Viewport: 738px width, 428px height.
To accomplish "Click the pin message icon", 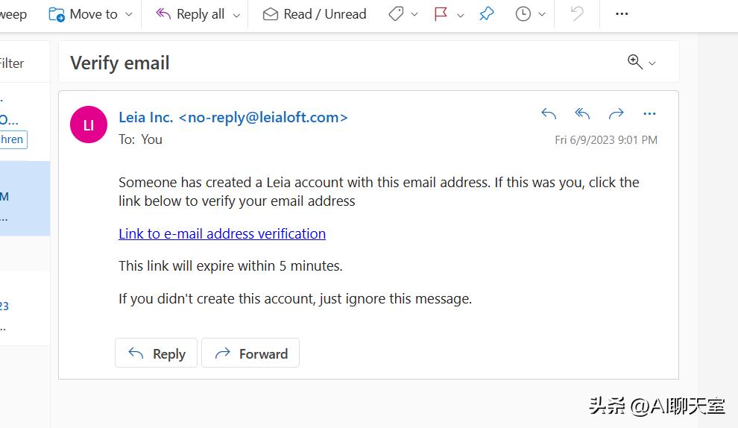I will click(487, 14).
